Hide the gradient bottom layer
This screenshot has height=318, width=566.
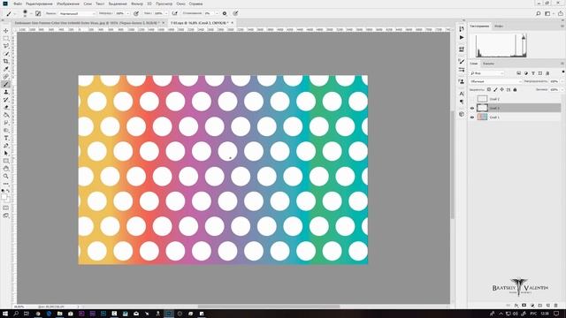pyautogui.click(x=471, y=117)
